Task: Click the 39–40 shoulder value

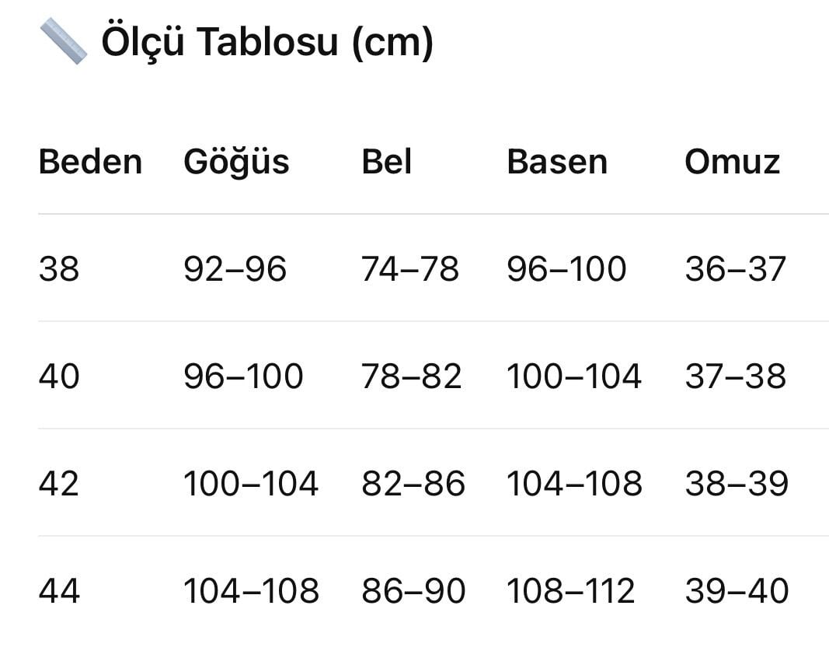Action: coord(737,591)
